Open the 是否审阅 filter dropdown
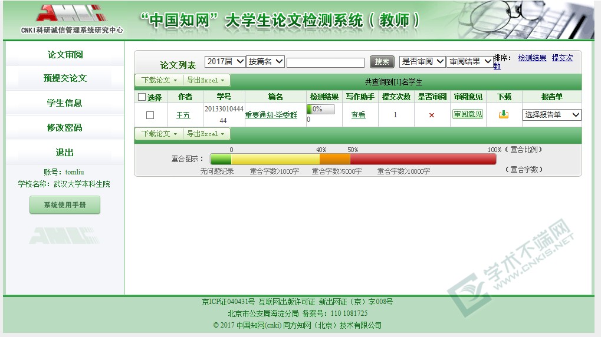 [x=422, y=61]
